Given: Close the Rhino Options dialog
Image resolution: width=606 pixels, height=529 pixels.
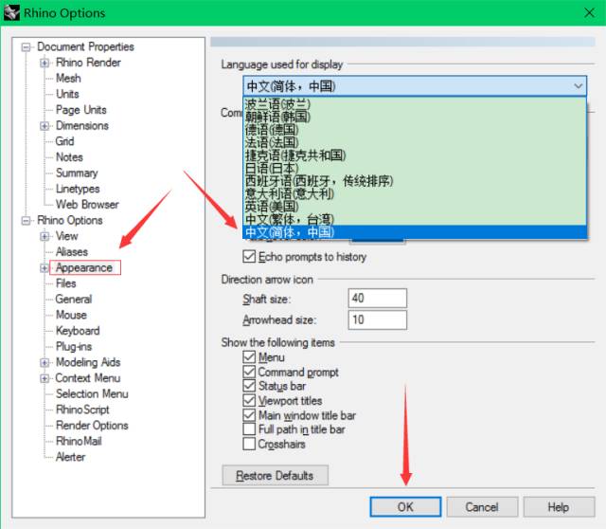Looking at the screenshot, I should [583, 13].
